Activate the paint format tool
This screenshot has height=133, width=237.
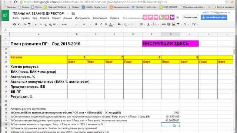29,24
